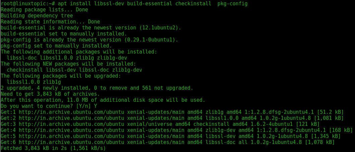
Task: Click the Get:2 archive.ubuntu.com URL
Action: point(71,118)
